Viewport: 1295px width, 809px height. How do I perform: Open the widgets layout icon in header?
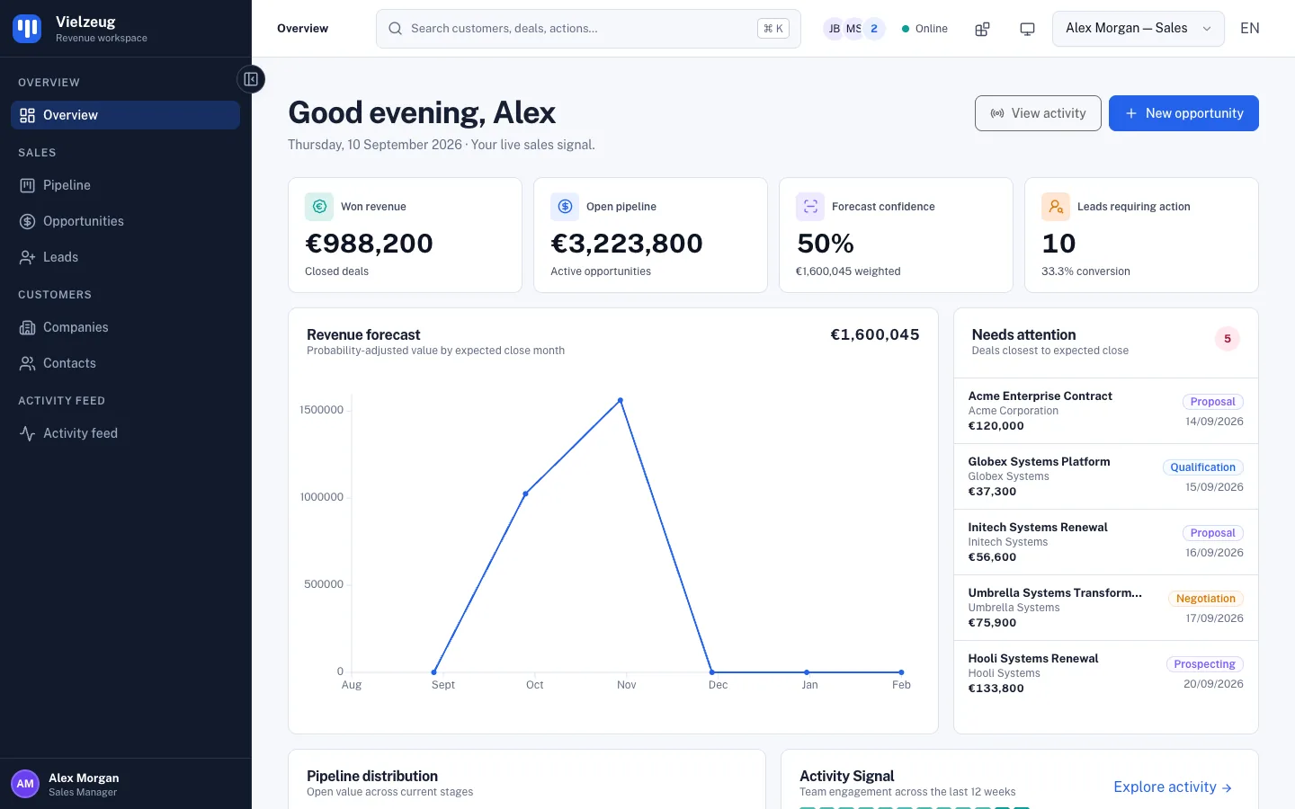pyautogui.click(x=982, y=29)
